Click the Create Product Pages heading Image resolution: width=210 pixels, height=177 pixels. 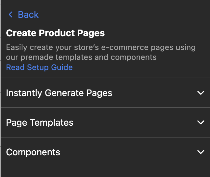coord(55,33)
